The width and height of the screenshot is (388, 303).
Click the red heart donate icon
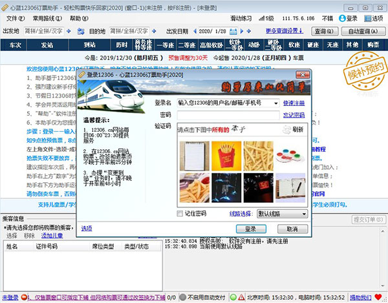click(x=378, y=297)
